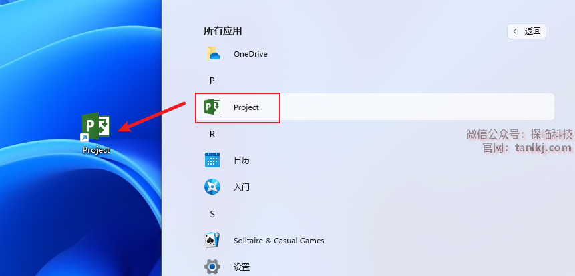The height and width of the screenshot is (276, 575).
Task: Select the OneDrive app name
Action: [251, 54]
